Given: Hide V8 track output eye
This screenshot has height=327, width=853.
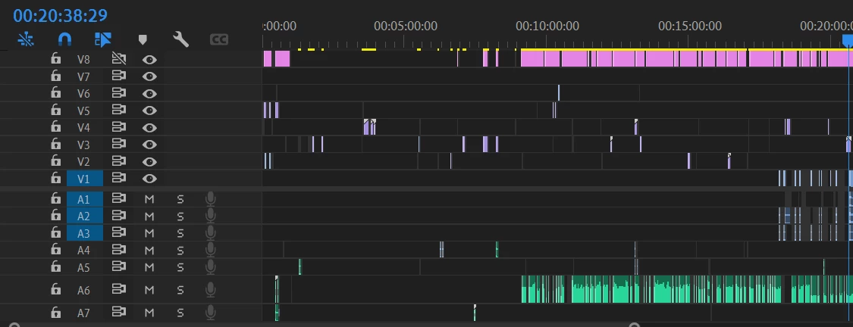Looking at the screenshot, I should pos(149,59).
